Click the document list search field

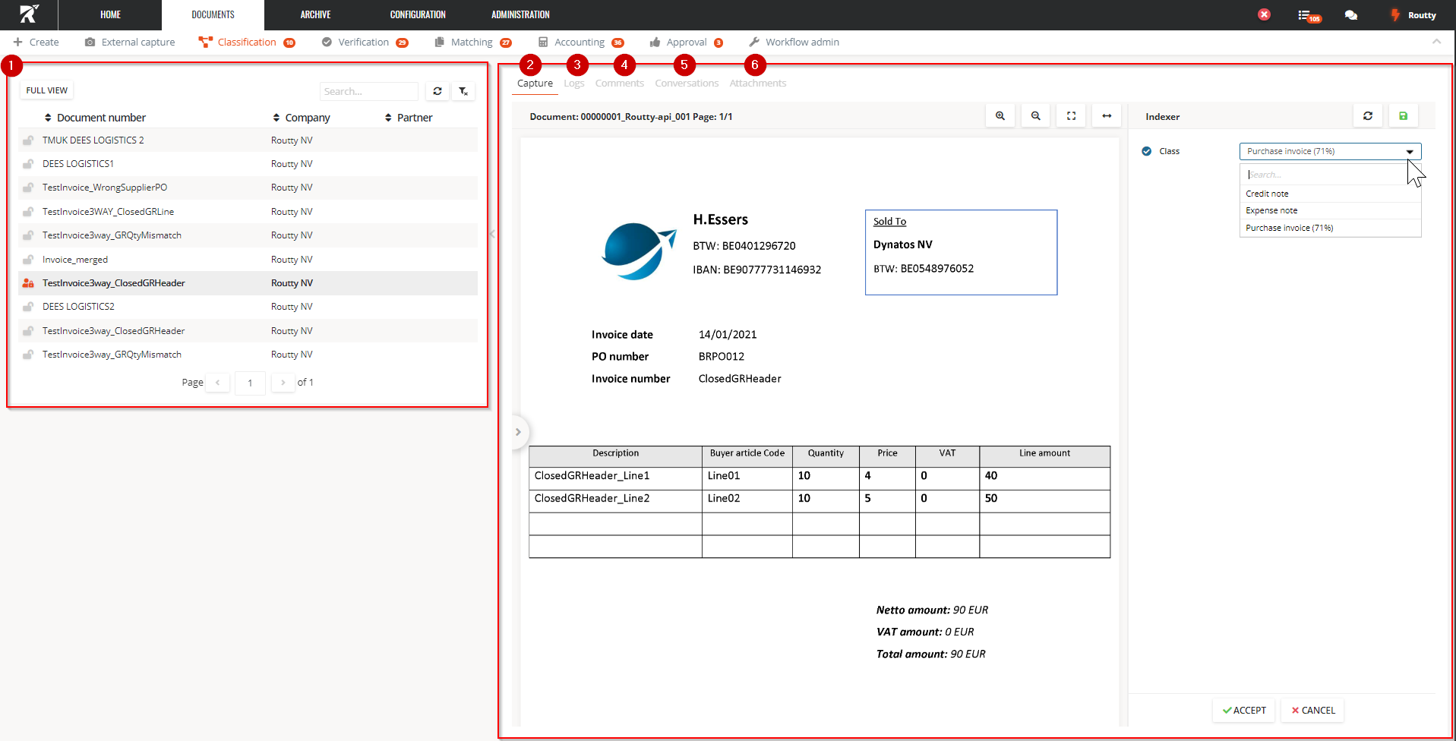click(368, 91)
